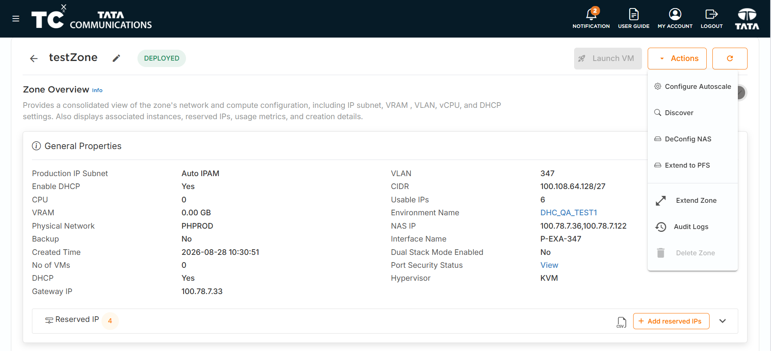This screenshot has width=771, height=351.
Task: Click the Launch VM button
Action: coord(608,59)
